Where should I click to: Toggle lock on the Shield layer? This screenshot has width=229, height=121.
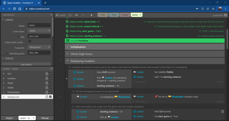(x=47, y=87)
